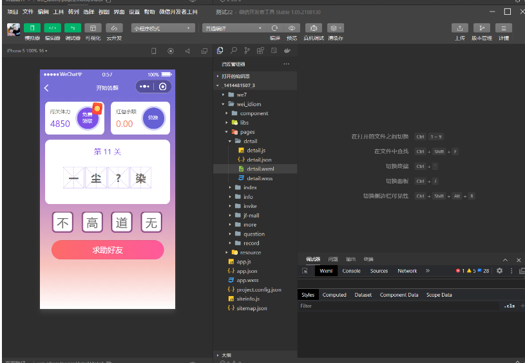
Task: Click the 预览 preview eye icon
Action: point(292,28)
